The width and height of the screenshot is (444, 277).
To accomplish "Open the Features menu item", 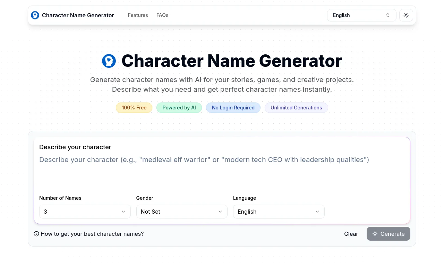I will tap(138, 15).
